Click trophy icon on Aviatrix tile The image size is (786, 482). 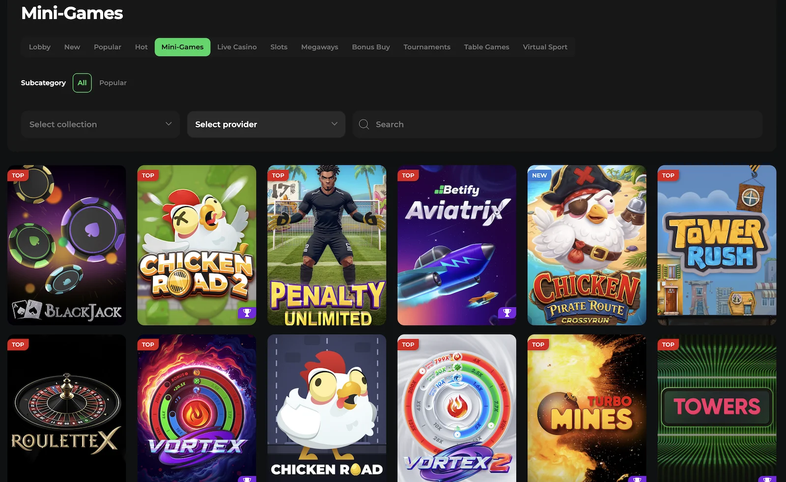pos(507,313)
